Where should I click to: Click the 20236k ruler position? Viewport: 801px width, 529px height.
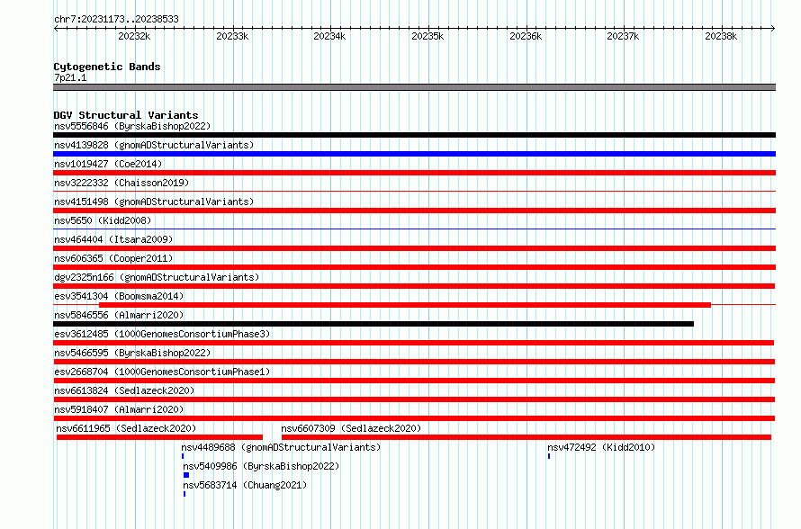click(526, 36)
